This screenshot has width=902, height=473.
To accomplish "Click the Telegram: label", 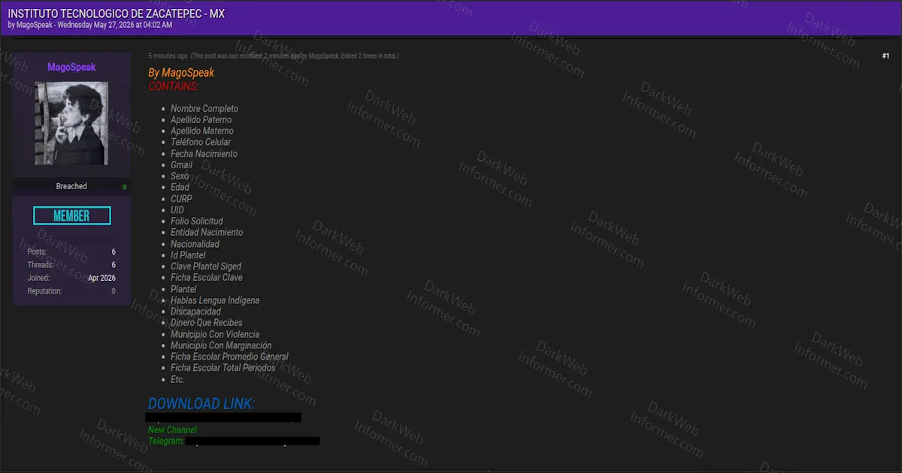I will tap(166, 441).
